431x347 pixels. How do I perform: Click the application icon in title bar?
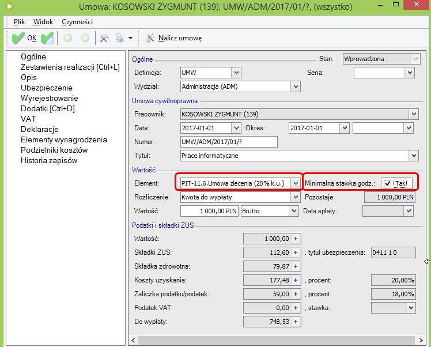pyautogui.click(x=9, y=6)
